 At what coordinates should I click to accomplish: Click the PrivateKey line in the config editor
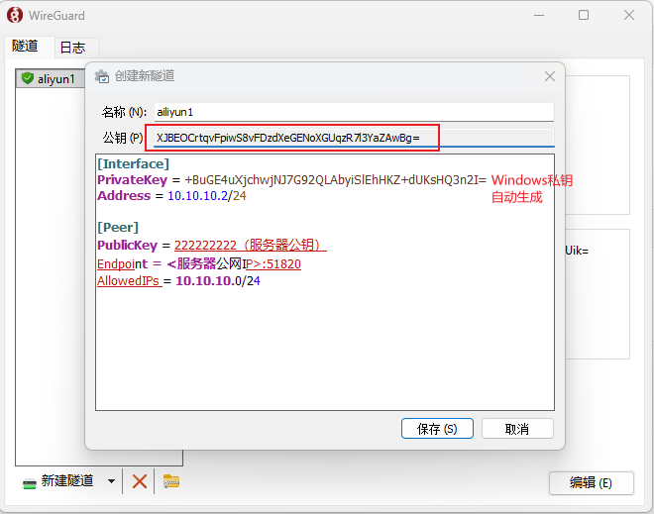(x=291, y=180)
